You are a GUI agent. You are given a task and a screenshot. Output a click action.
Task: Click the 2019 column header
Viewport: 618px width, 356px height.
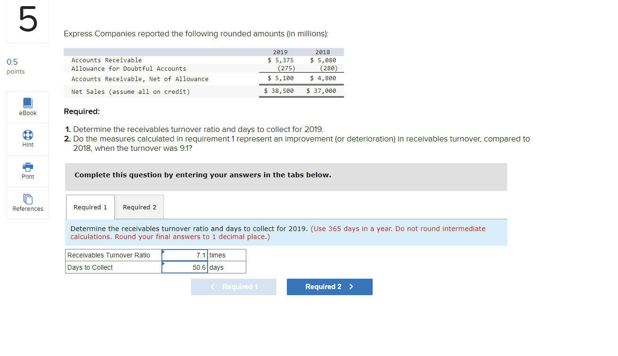pyautogui.click(x=280, y=52)
